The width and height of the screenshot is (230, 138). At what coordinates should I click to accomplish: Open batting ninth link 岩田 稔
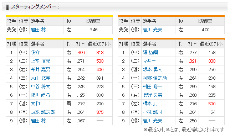point(38,121)
